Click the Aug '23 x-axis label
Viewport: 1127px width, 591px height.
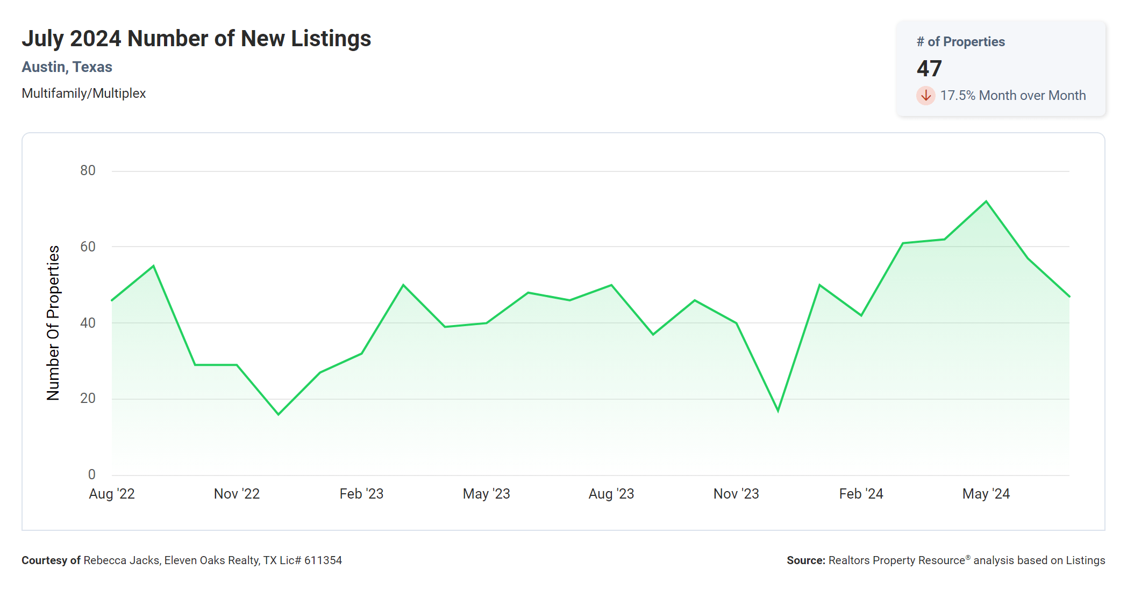(x=611, y=494)
